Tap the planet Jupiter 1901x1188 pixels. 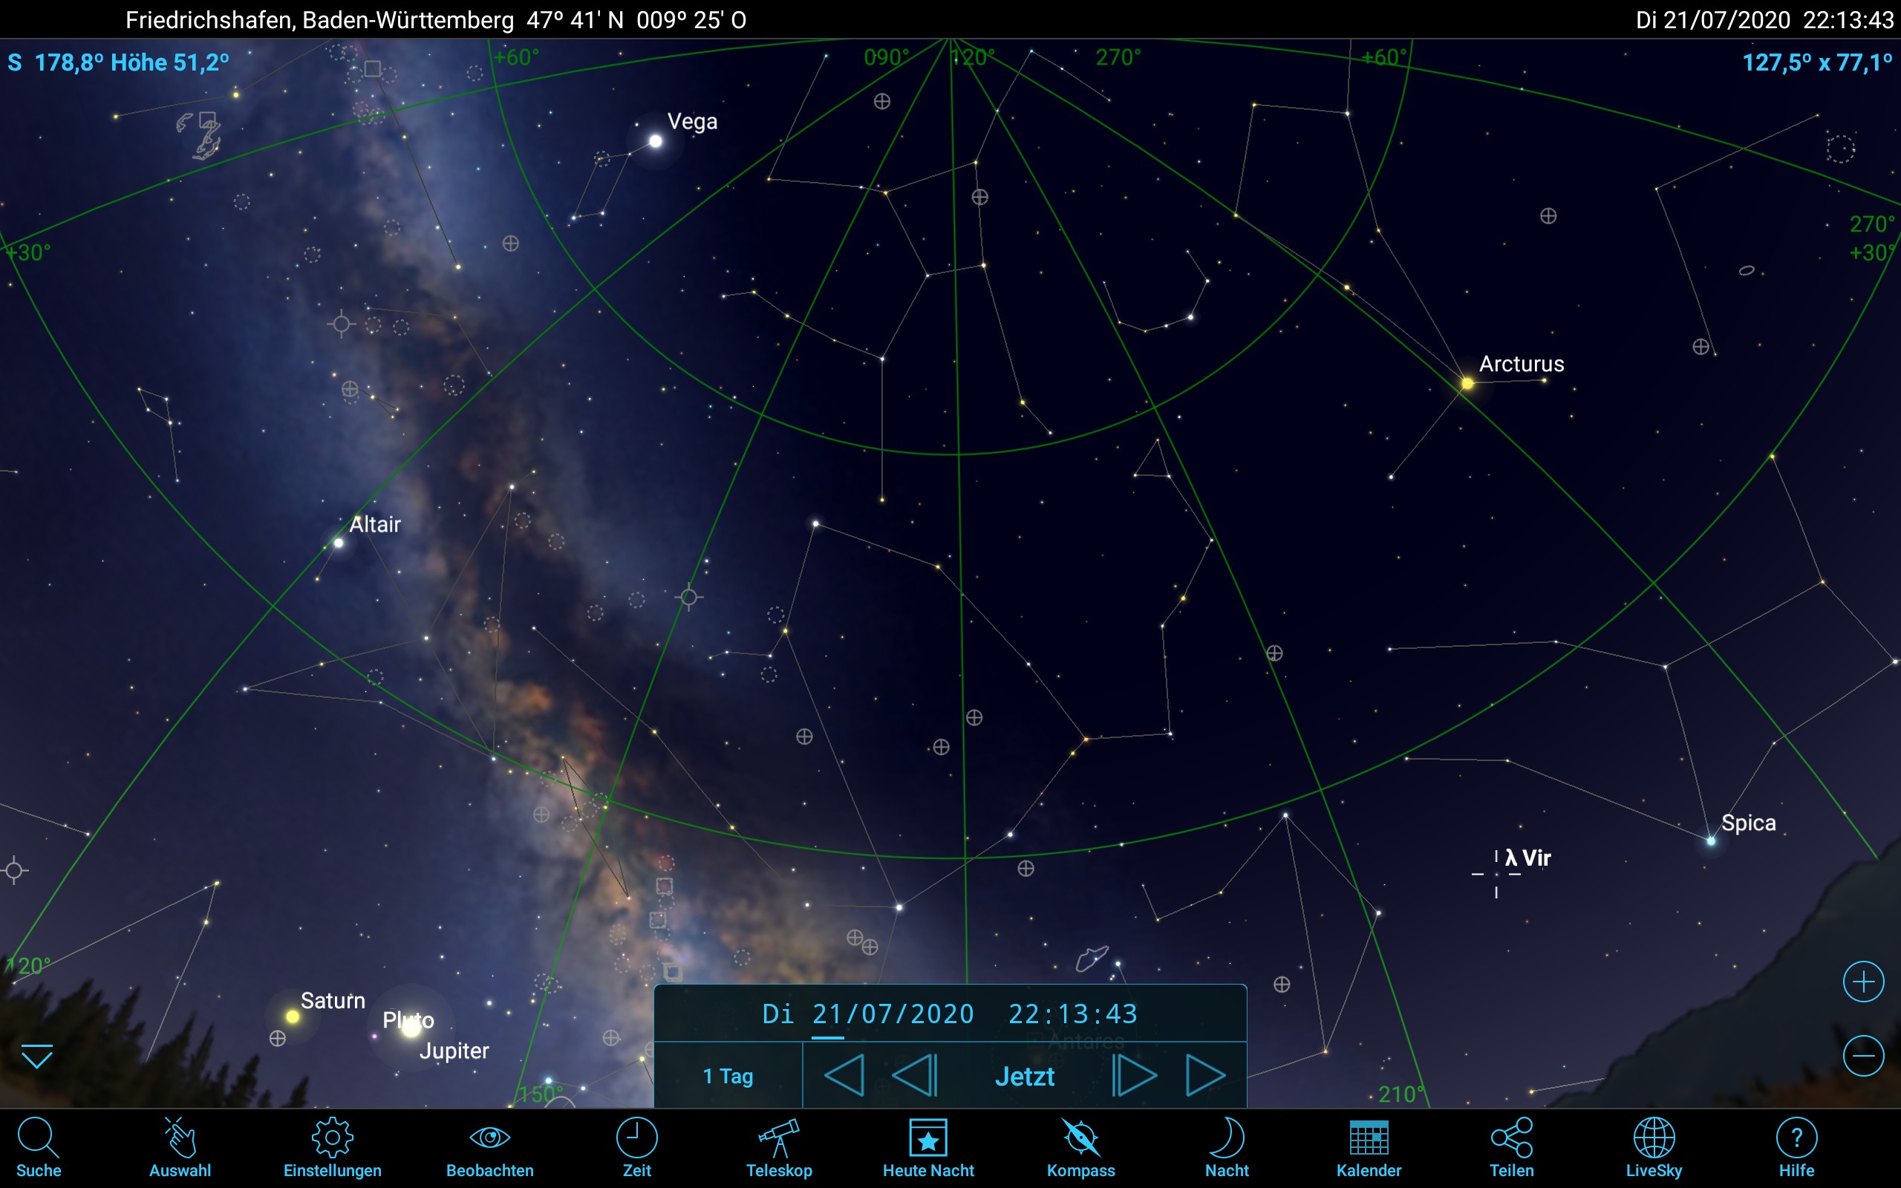pyautogui.click(x=411, y=1028)
